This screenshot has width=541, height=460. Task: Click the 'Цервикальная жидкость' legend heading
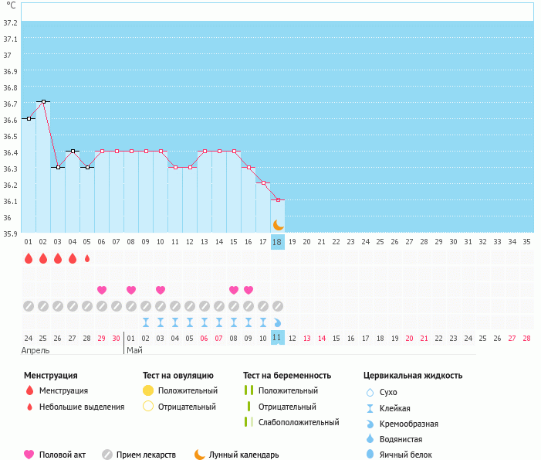413,376
